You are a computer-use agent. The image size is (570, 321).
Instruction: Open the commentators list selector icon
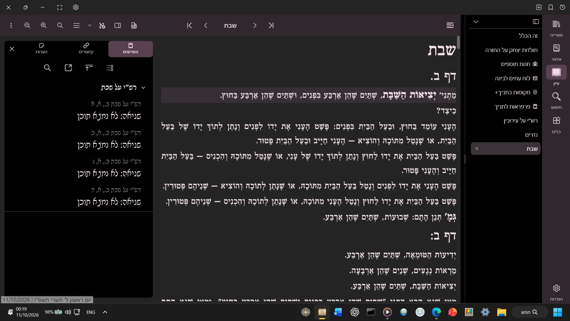[110, 68]
